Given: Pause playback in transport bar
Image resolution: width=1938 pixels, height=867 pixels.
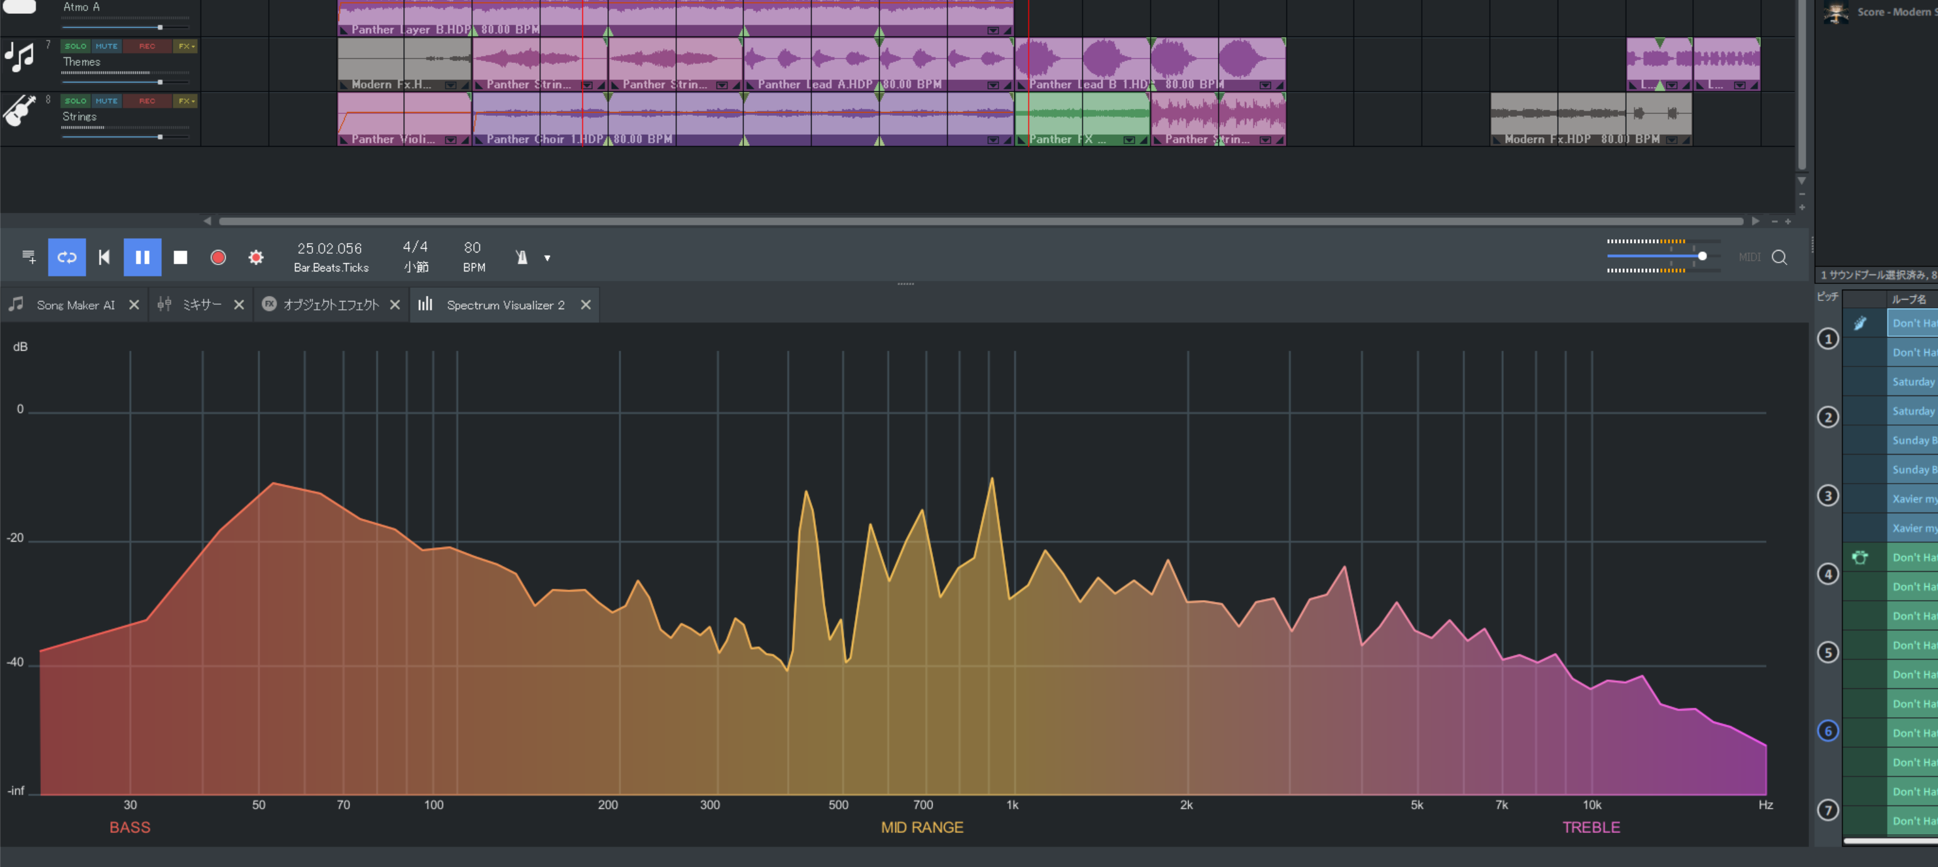Looking at the screenshot, I should tap(142, 257).
